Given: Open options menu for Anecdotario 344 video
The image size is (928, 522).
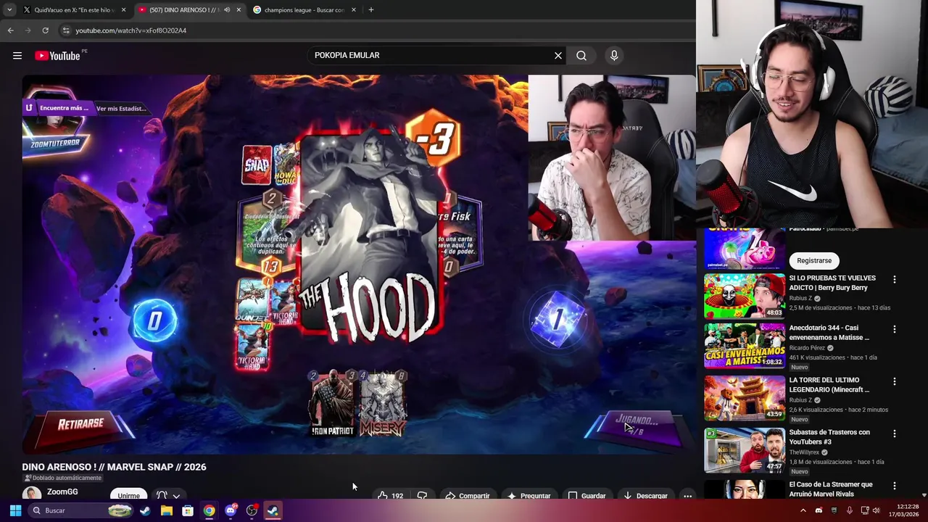Looking at the screenshot, I should (894, 329).
